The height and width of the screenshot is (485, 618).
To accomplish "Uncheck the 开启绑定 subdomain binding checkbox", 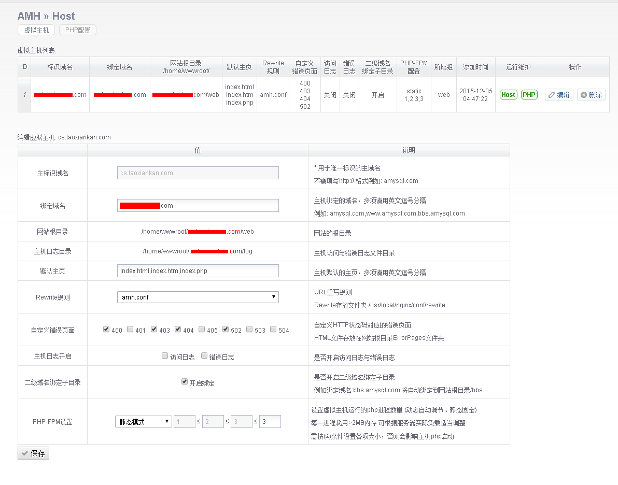I will 185,382.
